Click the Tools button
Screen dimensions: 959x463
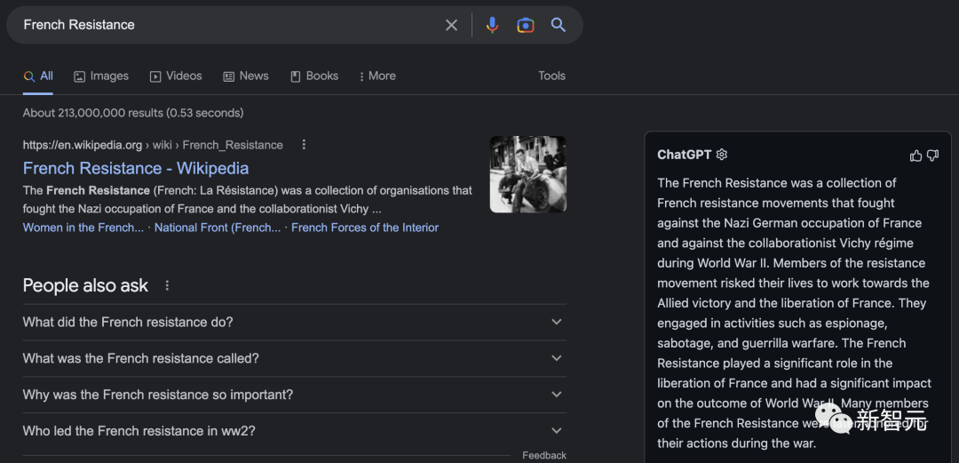click(551, 76)
